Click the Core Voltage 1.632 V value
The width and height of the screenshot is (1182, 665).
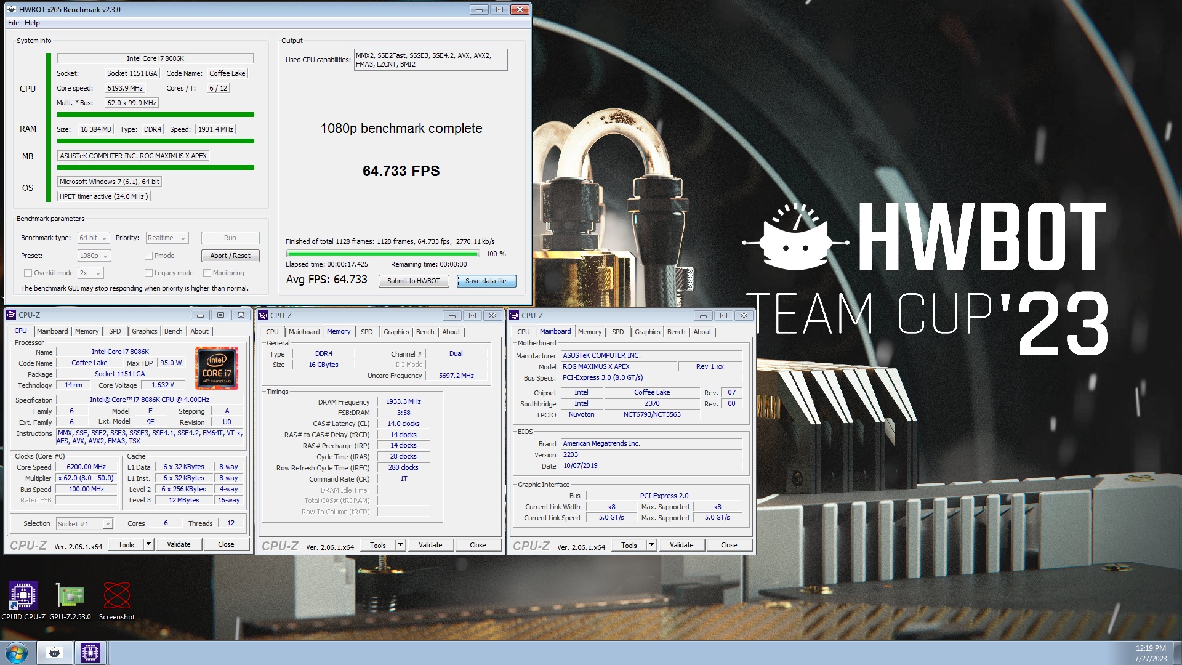click(163, 385)
